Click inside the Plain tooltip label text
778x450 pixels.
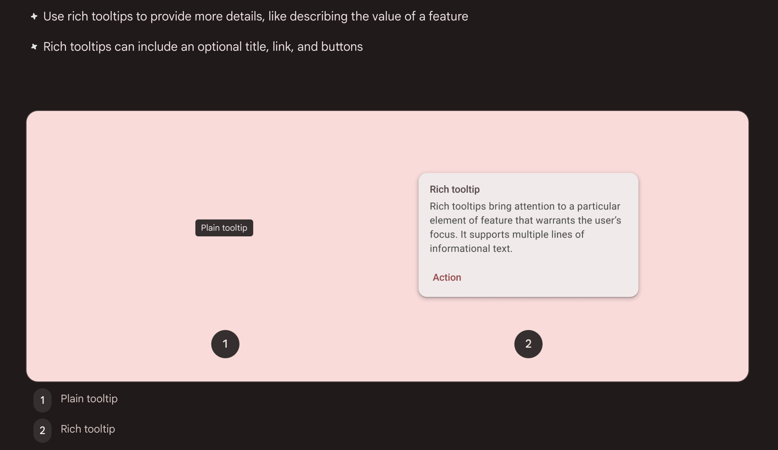coord(224,228)
